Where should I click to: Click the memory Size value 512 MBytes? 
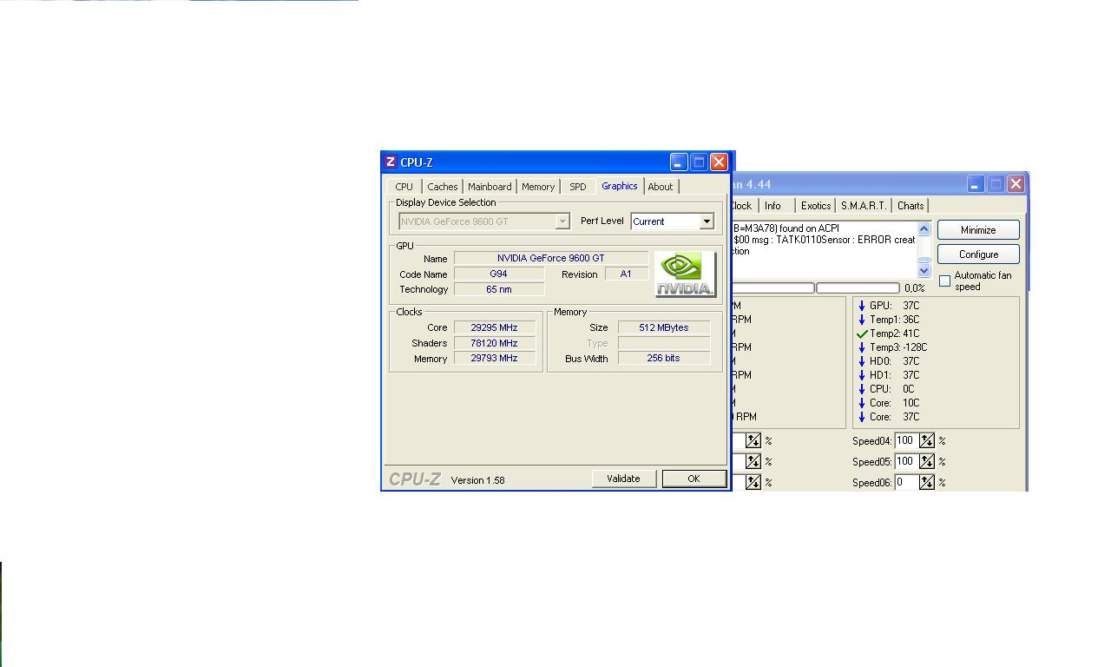pyautogui.click(x=664, y=327)
